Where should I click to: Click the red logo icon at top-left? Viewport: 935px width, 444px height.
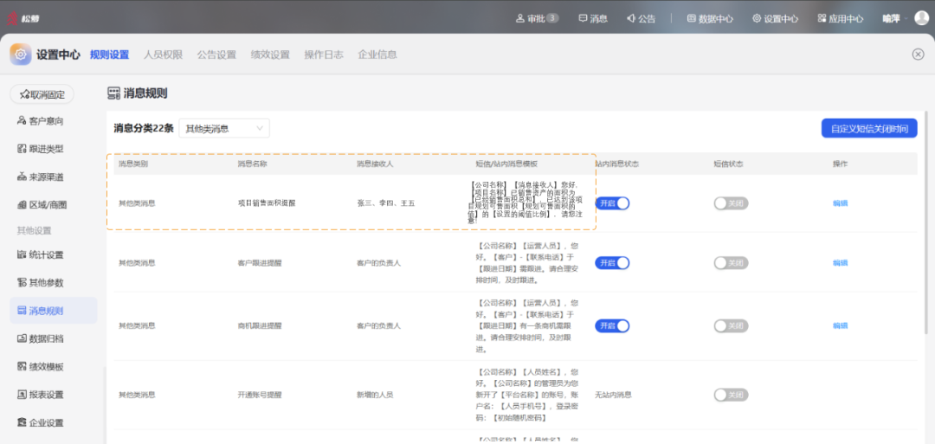click(12, 18)
